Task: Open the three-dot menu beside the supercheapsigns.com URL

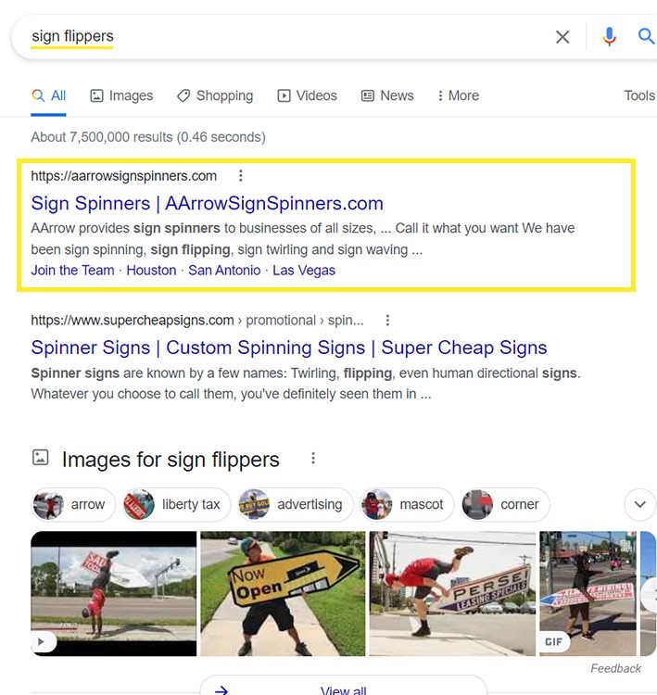Action: coord(387,321)
